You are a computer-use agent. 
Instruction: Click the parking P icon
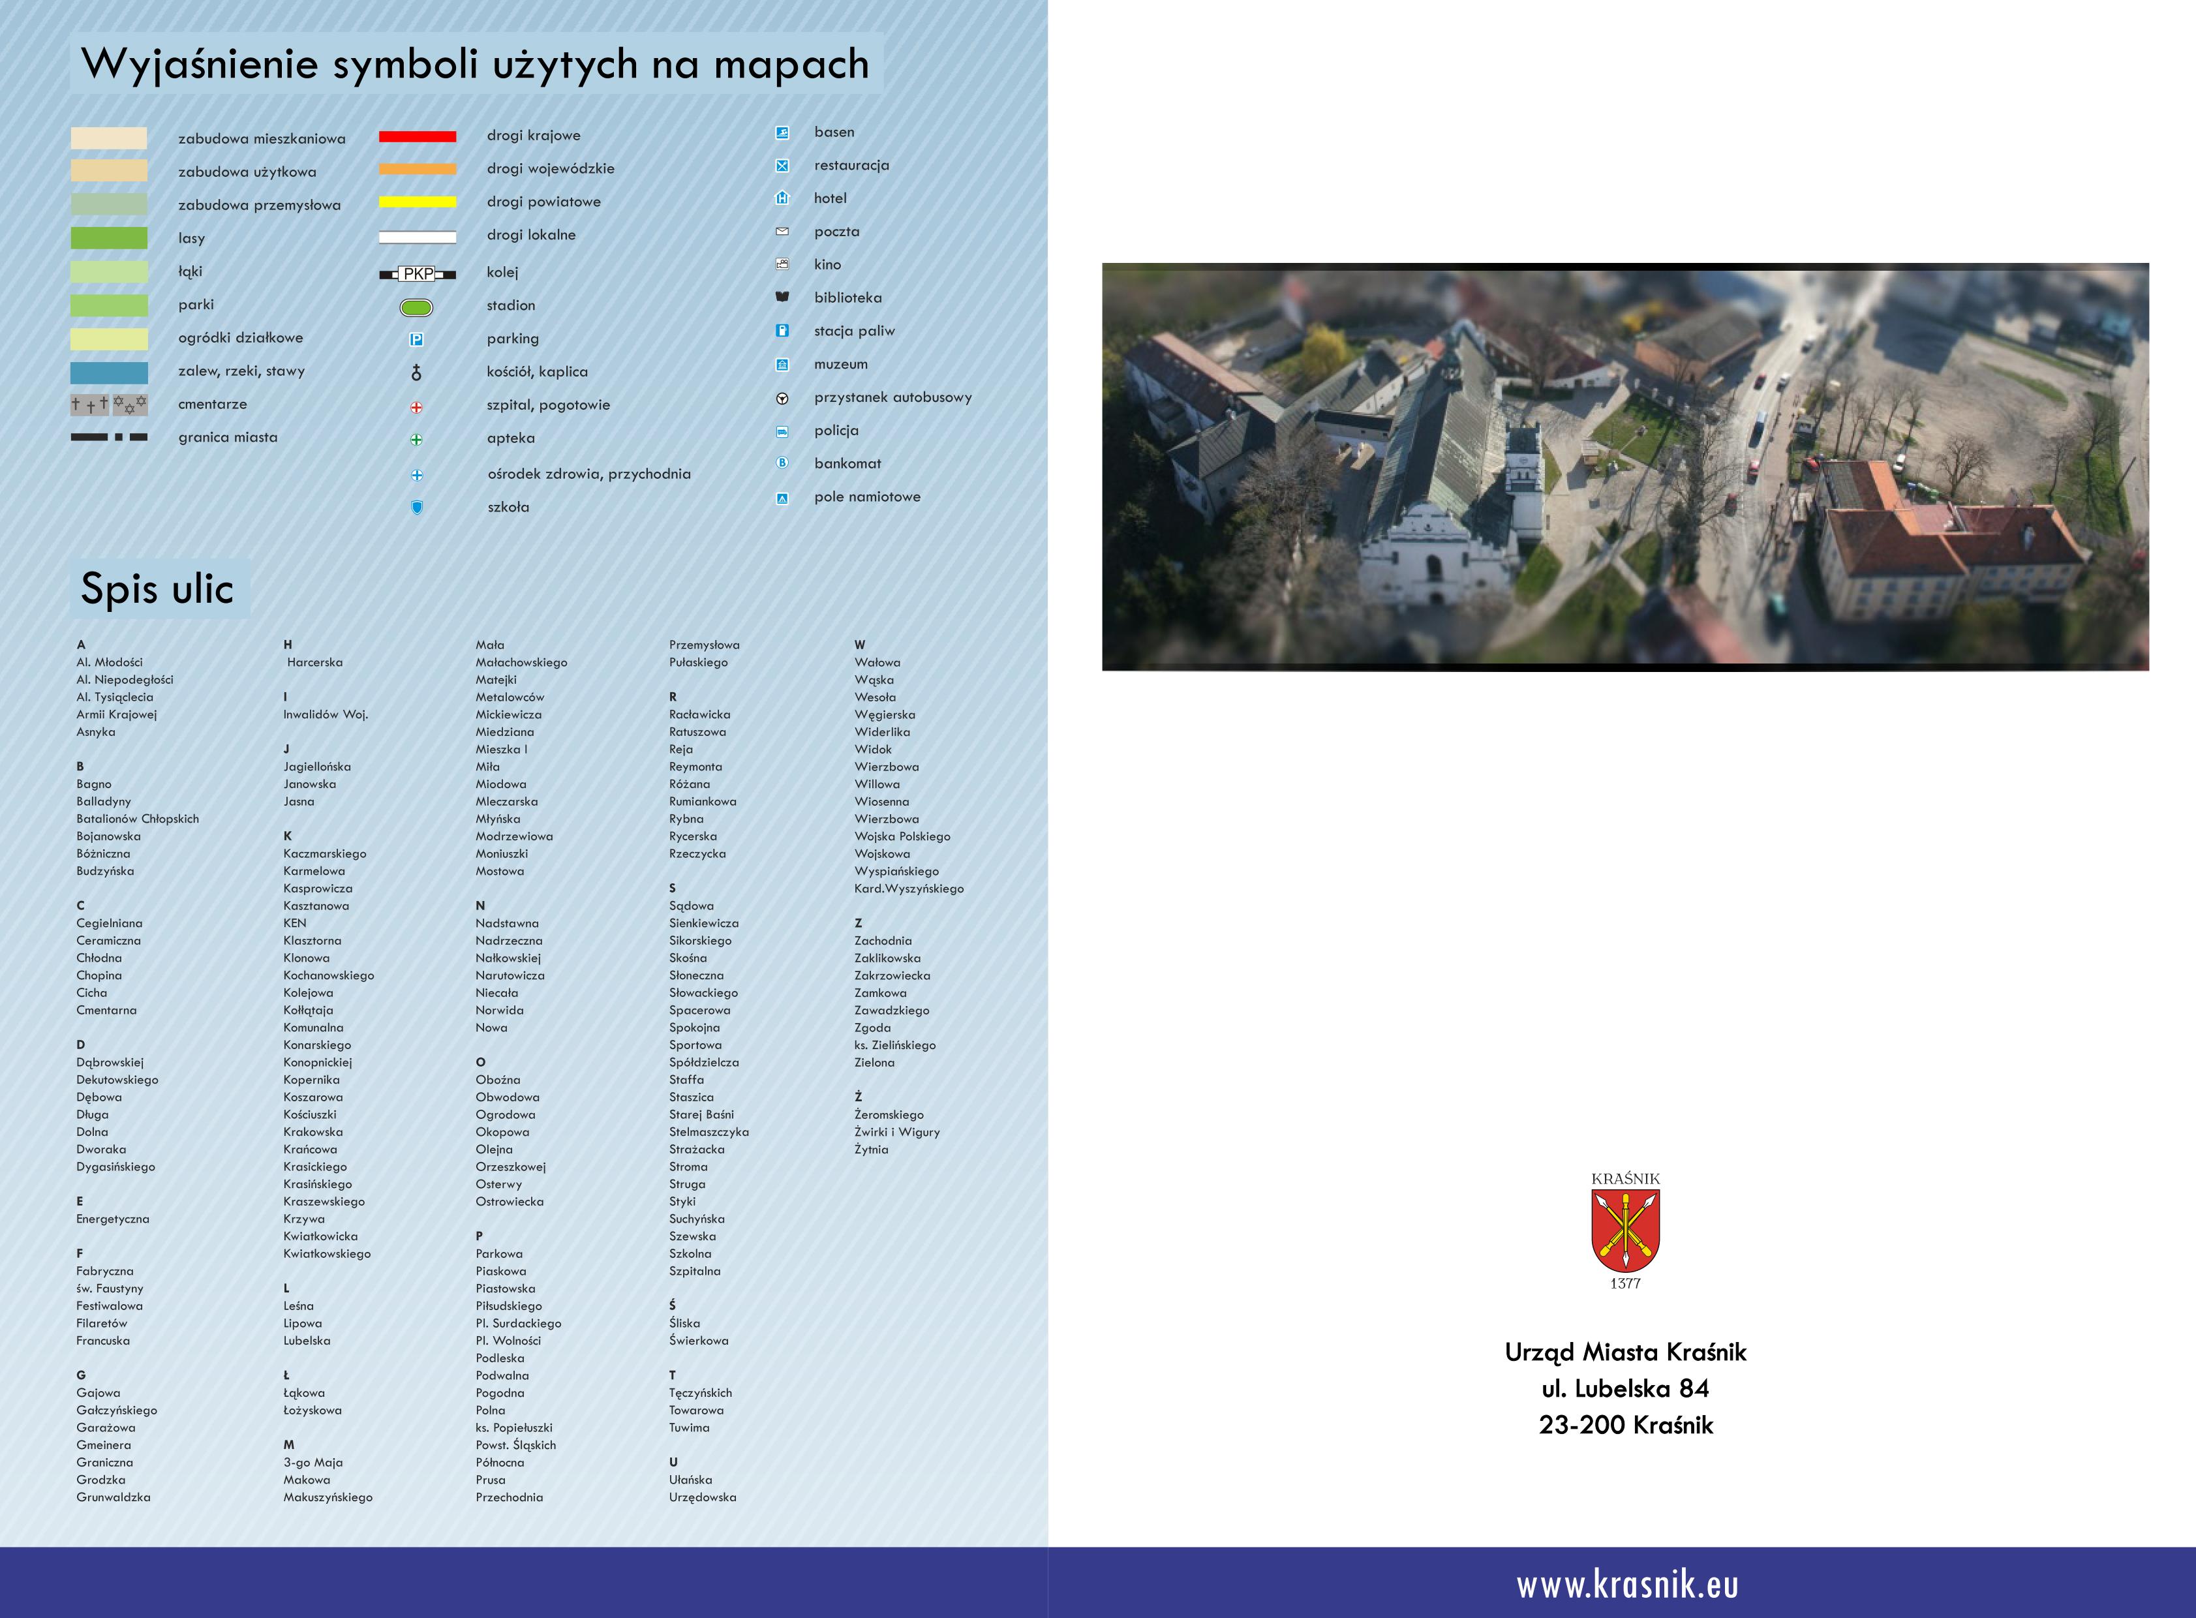click(416, 340)
